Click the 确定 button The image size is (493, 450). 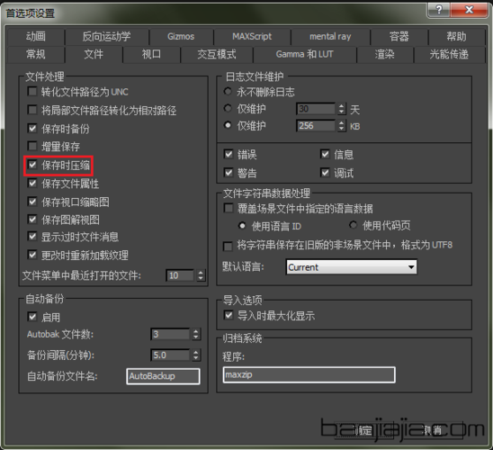coord(363,430)
